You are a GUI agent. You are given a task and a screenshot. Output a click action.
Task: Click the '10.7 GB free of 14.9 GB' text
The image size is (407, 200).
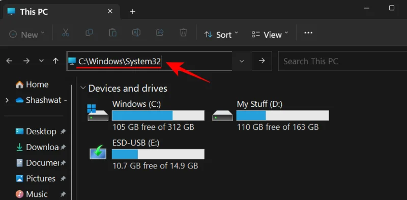point(155,165)
